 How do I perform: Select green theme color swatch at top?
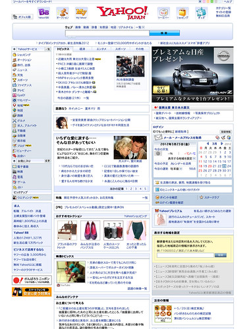click(x=212, y=1)
